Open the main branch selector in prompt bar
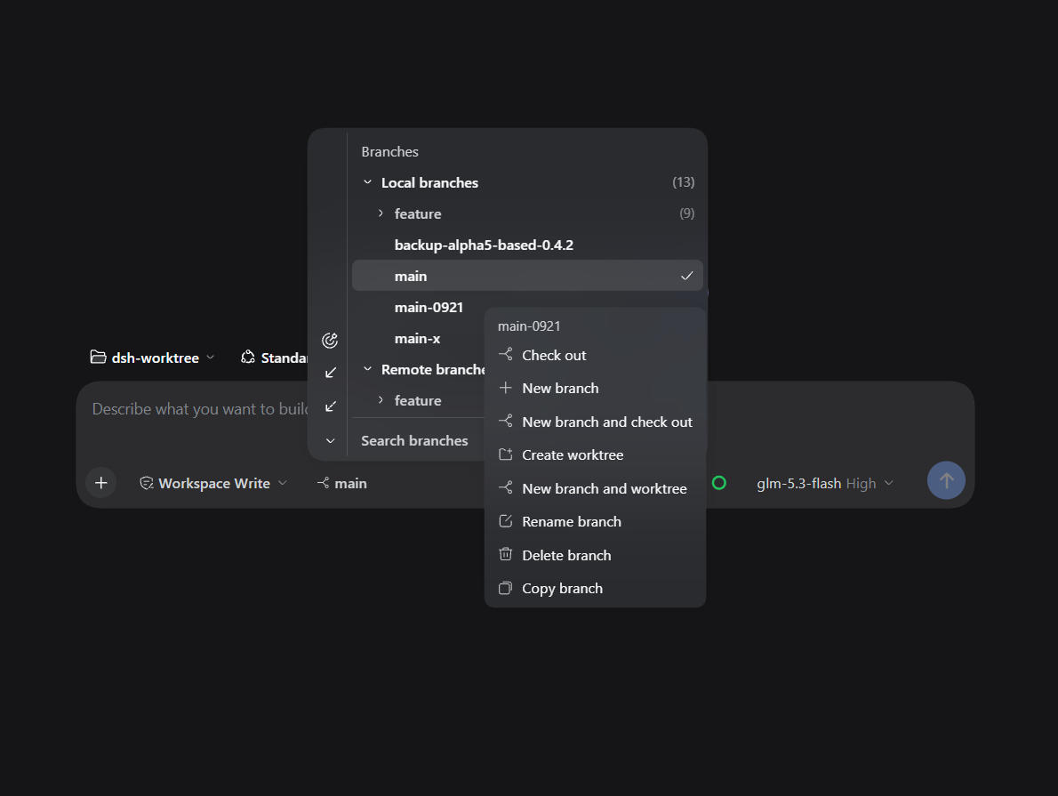Image resolution: width=1058 pixels, height=796 pixels. [x=342, y=484]
